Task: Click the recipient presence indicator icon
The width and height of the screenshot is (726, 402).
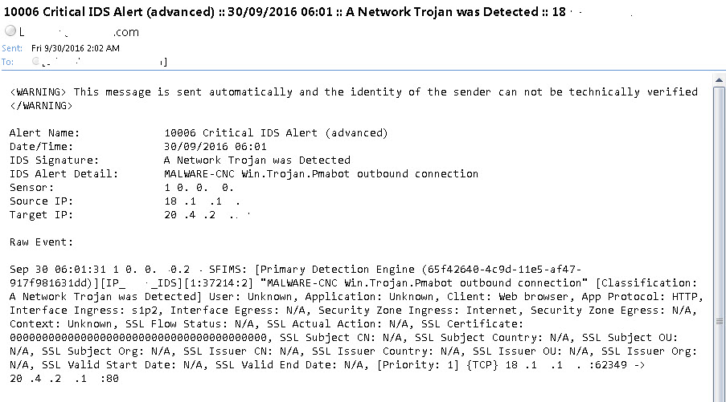Action: (x=35, y=61)
